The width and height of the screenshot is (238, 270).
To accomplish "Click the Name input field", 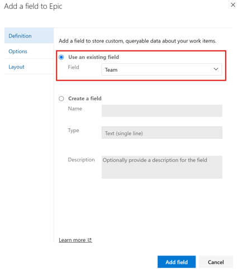I will [x=161, y=111].
